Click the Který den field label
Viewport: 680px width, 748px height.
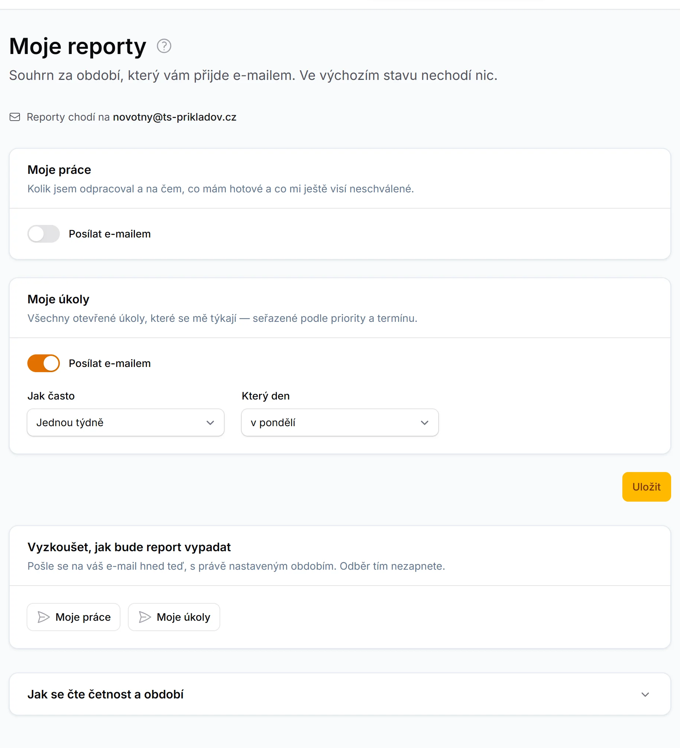(266, 396)
